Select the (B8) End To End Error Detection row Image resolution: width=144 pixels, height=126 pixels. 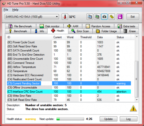coord(69,55)
